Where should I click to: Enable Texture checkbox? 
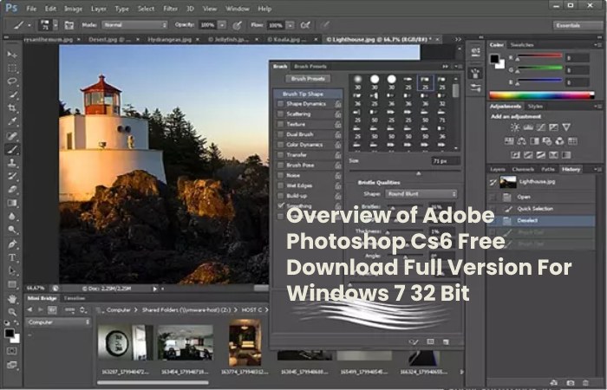tap(281, 124)
